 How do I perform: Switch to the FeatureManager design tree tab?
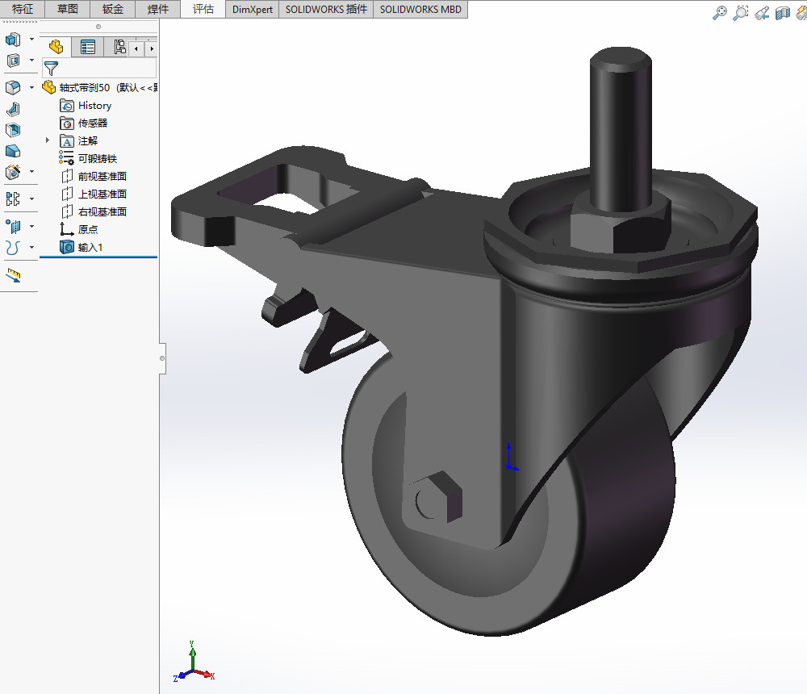[x=56, y=48]
